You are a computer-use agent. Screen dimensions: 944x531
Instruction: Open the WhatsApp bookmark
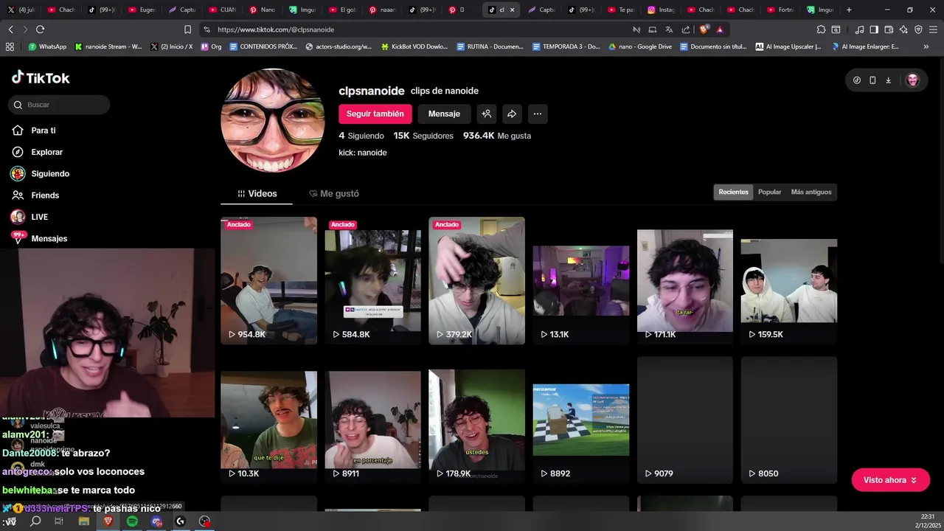47,46
